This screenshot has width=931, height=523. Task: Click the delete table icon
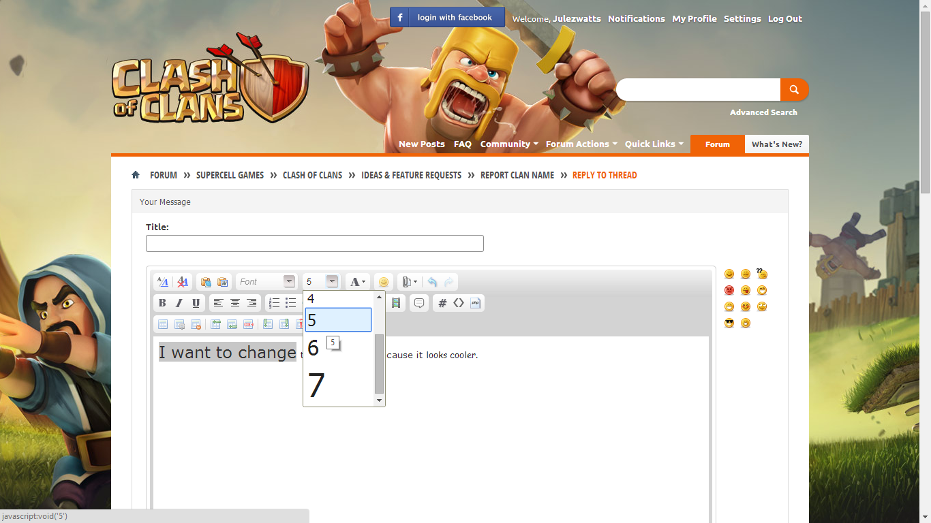tap(196, 324)
